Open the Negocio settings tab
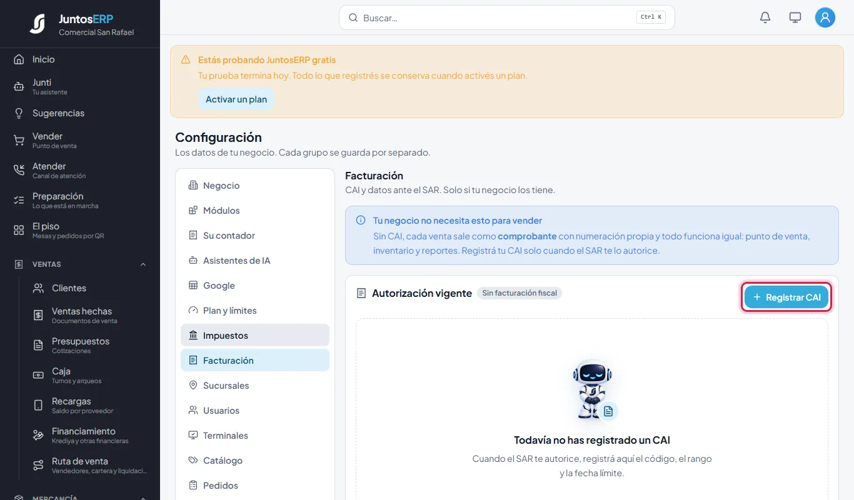Screen dimensions: 854x500 coord(255,186)
